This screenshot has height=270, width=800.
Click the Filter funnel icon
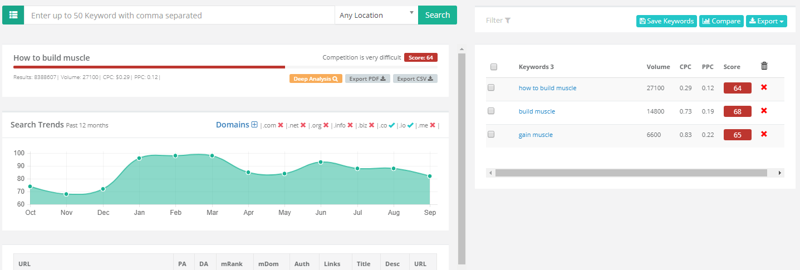(508, 21)
